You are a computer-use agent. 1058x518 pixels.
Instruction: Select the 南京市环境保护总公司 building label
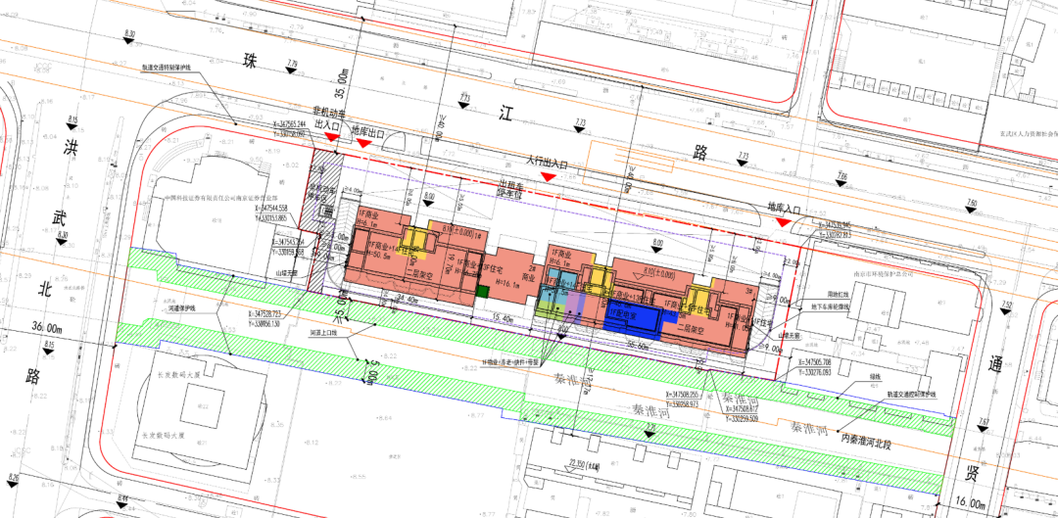tap(884, 274)
